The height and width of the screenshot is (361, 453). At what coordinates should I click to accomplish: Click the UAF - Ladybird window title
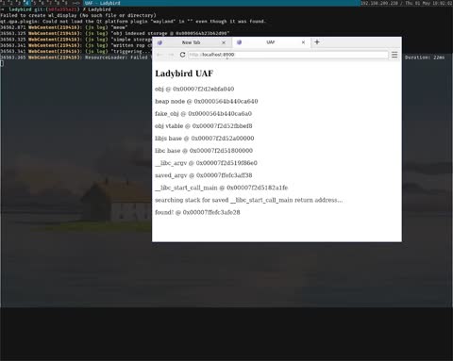[x=102, y=3]
